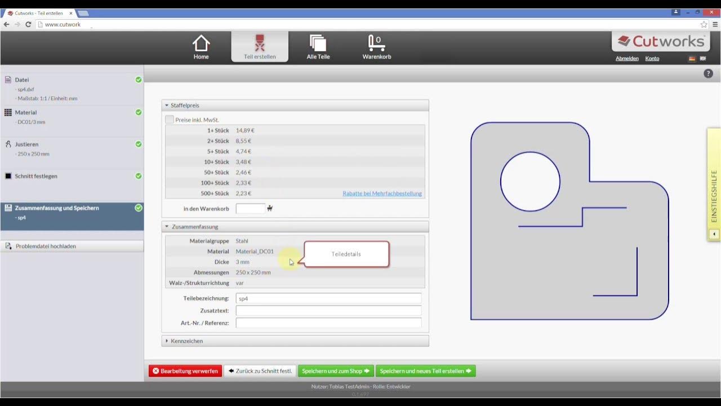Select the Datei step in sidebar
Viewport: 721px width, 406px height.
72,89
